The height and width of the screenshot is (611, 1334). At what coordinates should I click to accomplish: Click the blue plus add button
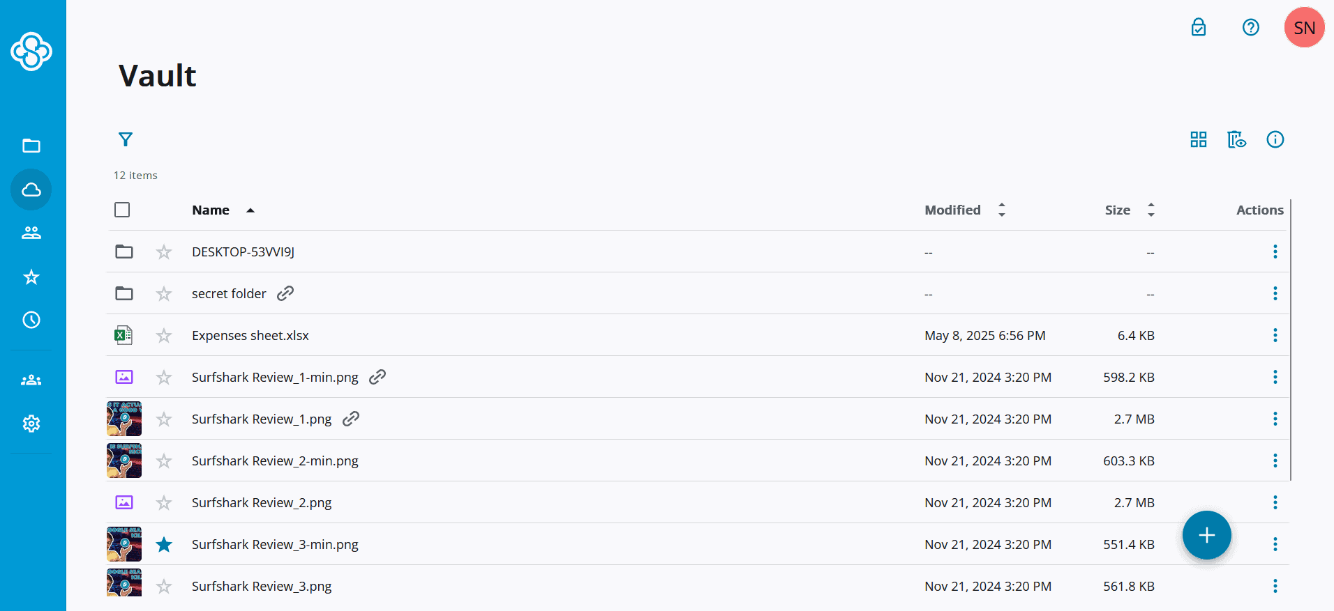click(x=1207, y=535)
